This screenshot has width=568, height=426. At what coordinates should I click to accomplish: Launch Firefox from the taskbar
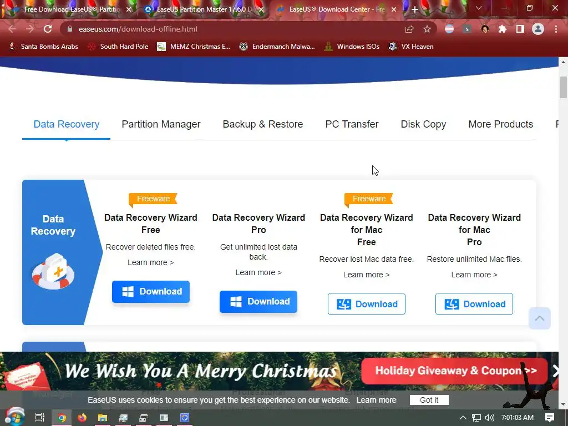[82, 418]
